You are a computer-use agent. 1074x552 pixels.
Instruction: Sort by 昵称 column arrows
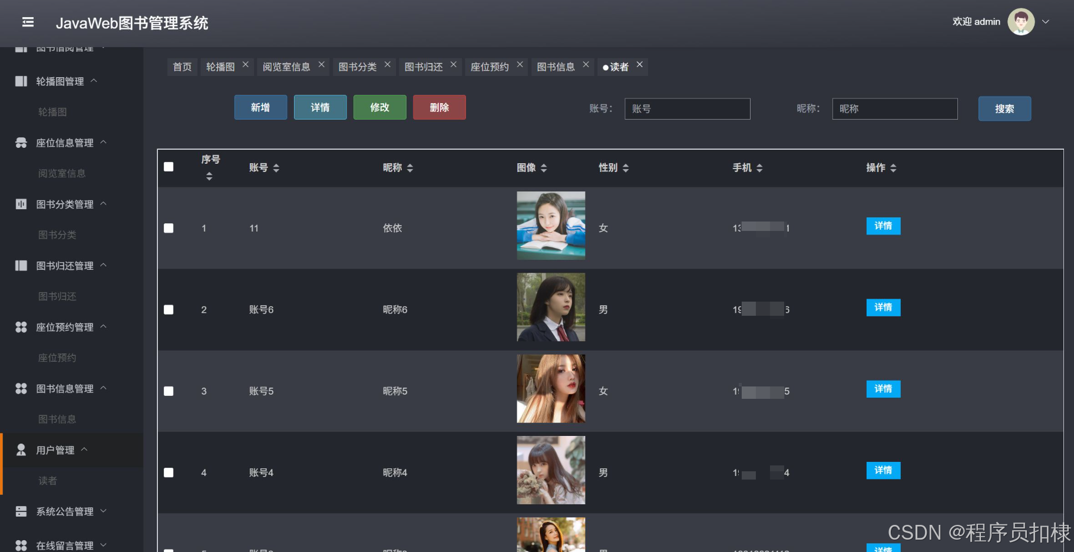(x=410, y=168)
